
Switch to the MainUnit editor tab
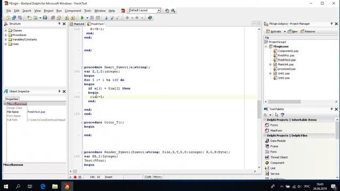tap(77, 24)
